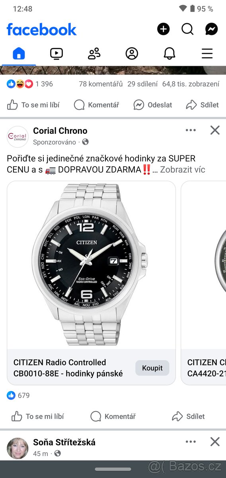Image resolution: width=226 pixels, height=478 pixels.
Task: Open the profile icon tab
Action: click(x=132, y=53)
